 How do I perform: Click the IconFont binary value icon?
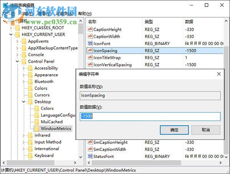[90, 43]
